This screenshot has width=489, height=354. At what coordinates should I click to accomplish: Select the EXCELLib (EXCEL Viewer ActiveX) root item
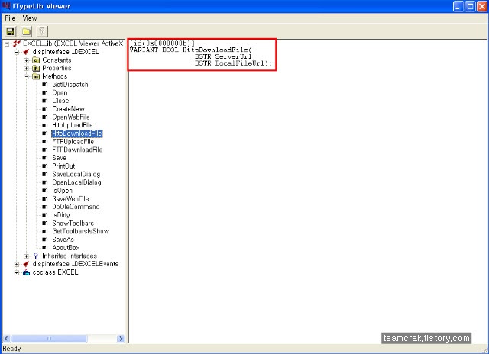pos(73,43)
